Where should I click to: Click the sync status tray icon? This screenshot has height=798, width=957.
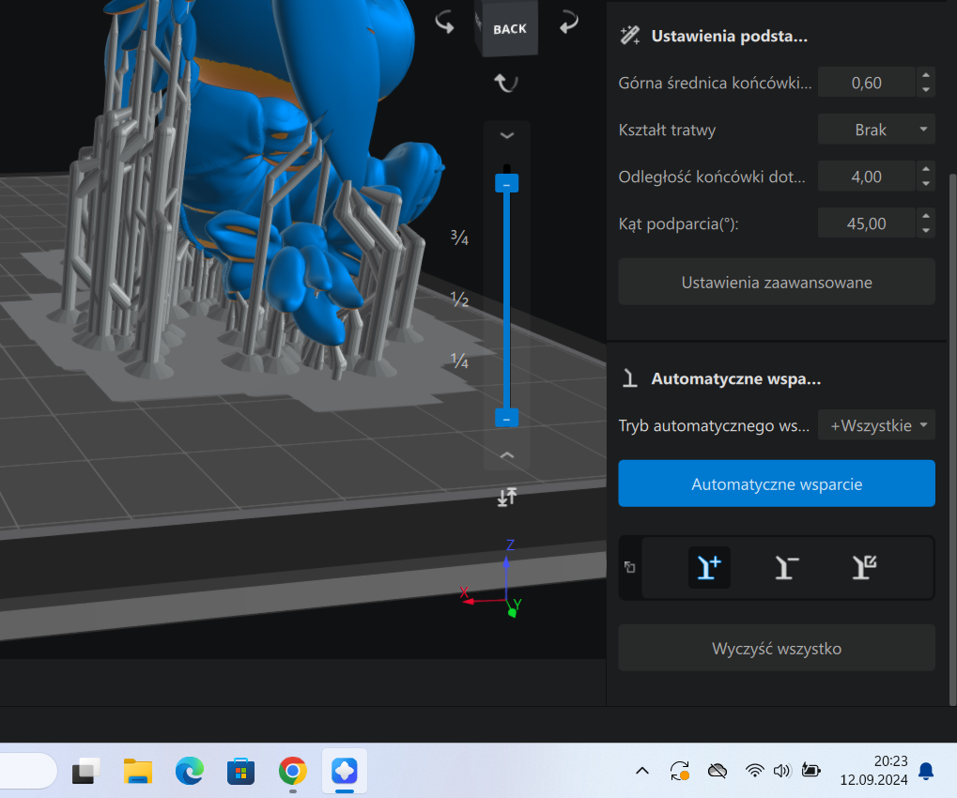(x=680, y=771)
